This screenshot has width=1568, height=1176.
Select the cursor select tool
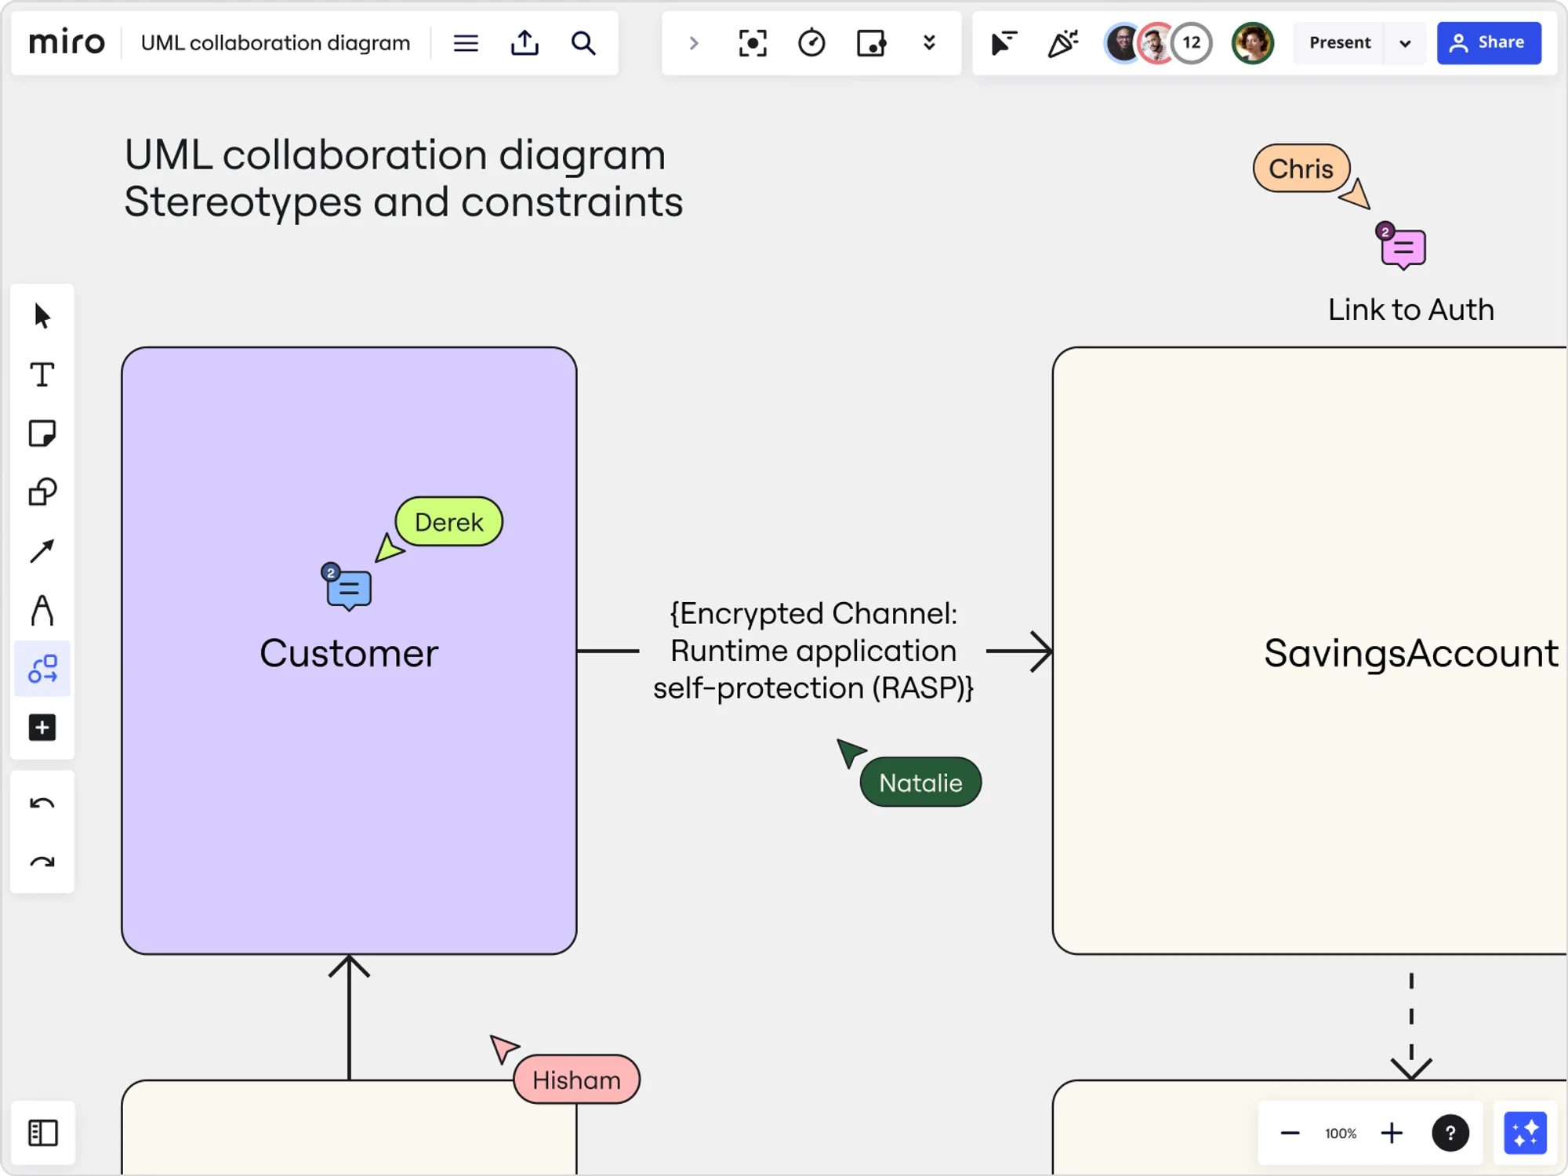pos(42,316)
